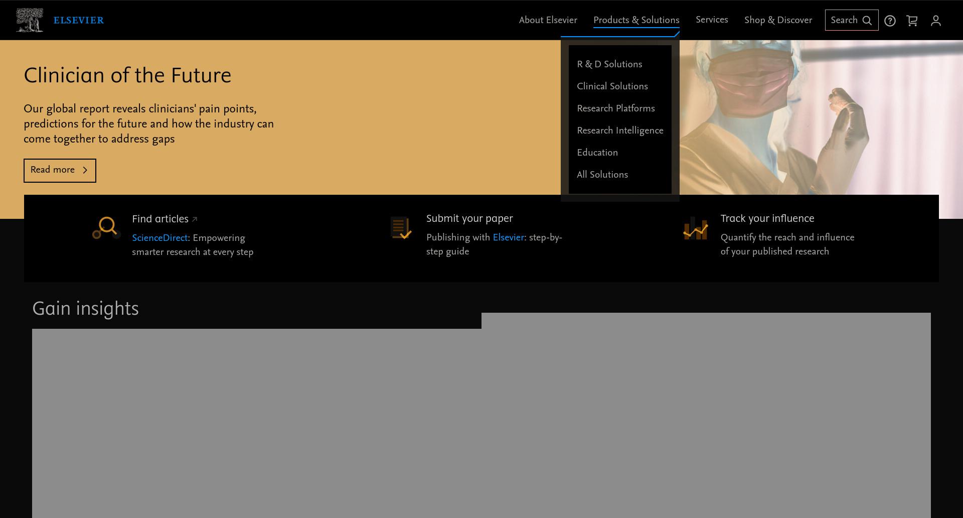Open the Services menu
The image size is (963, 518).
(712, 20)
